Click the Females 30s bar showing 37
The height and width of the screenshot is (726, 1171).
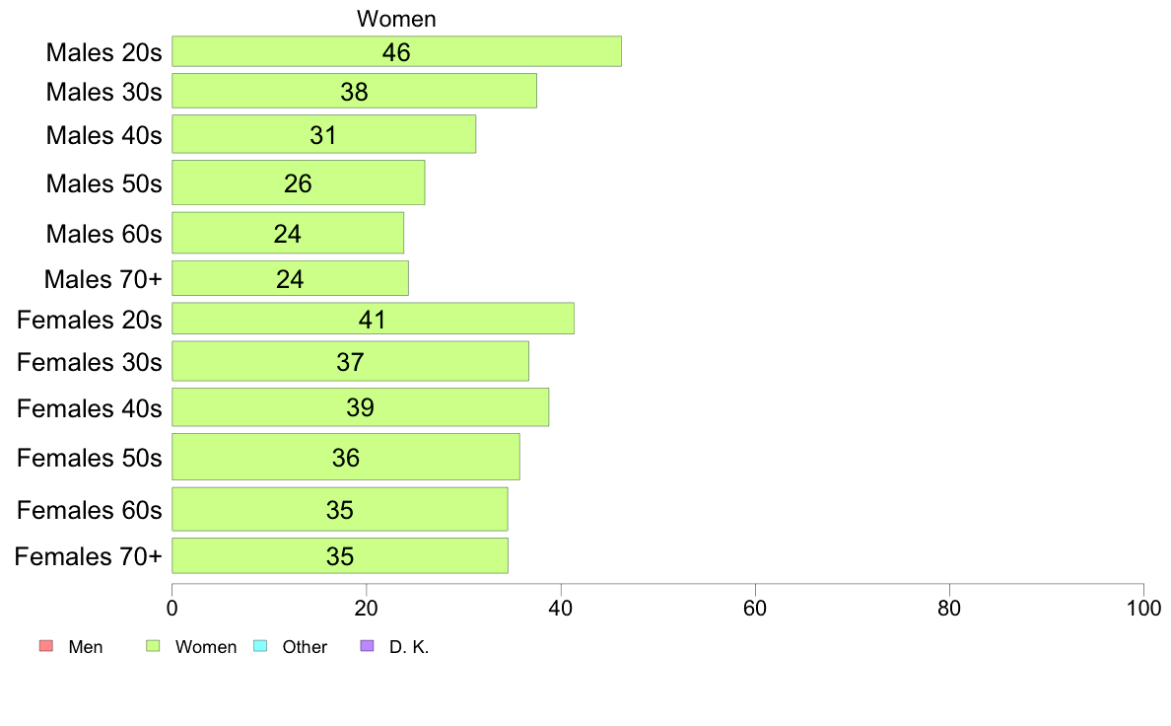point(351,361)
